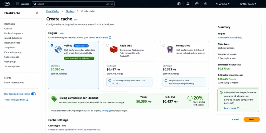Click the info icon in Memcached note

(165, 81)
